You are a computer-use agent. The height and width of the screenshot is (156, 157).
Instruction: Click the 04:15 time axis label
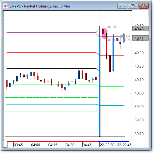click(x=53, y=145)
